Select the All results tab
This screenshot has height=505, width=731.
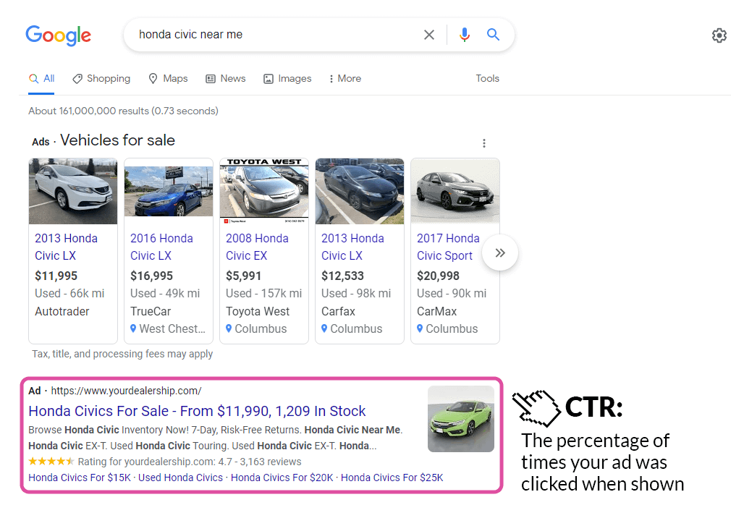pos(41,78)
